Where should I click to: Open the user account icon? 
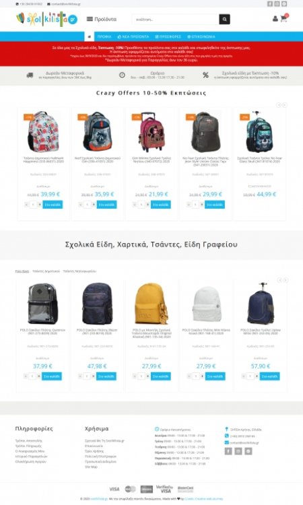tap(275, 19)
